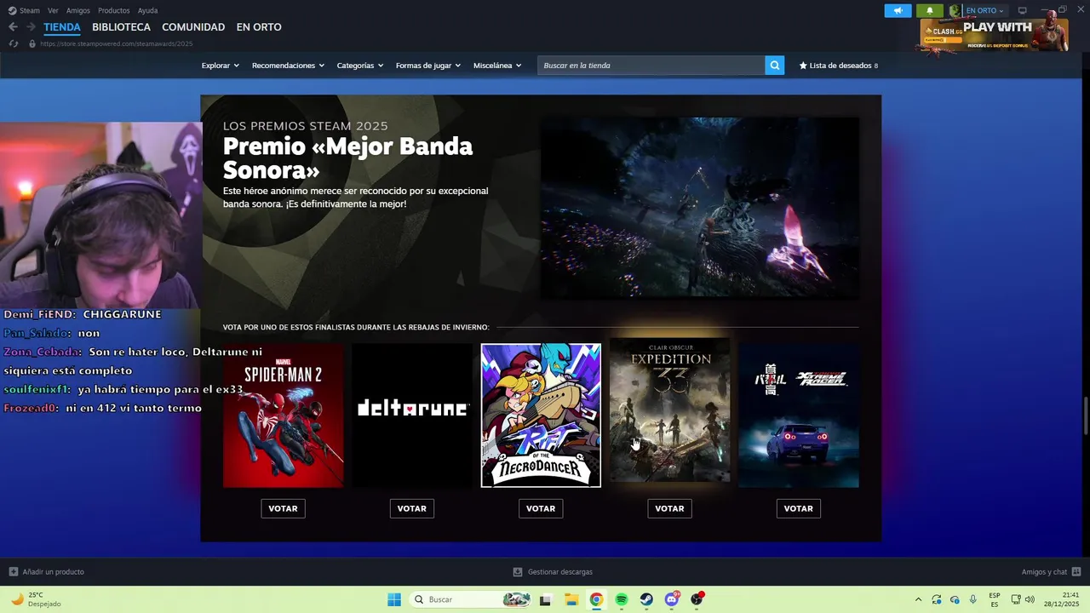Open the Ayuda menu
The image size is (1090, 613).
click(147, 10)
